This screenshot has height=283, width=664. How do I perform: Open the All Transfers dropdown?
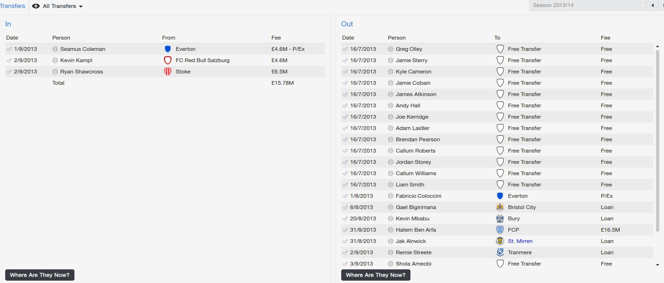(x=63, y=6)
